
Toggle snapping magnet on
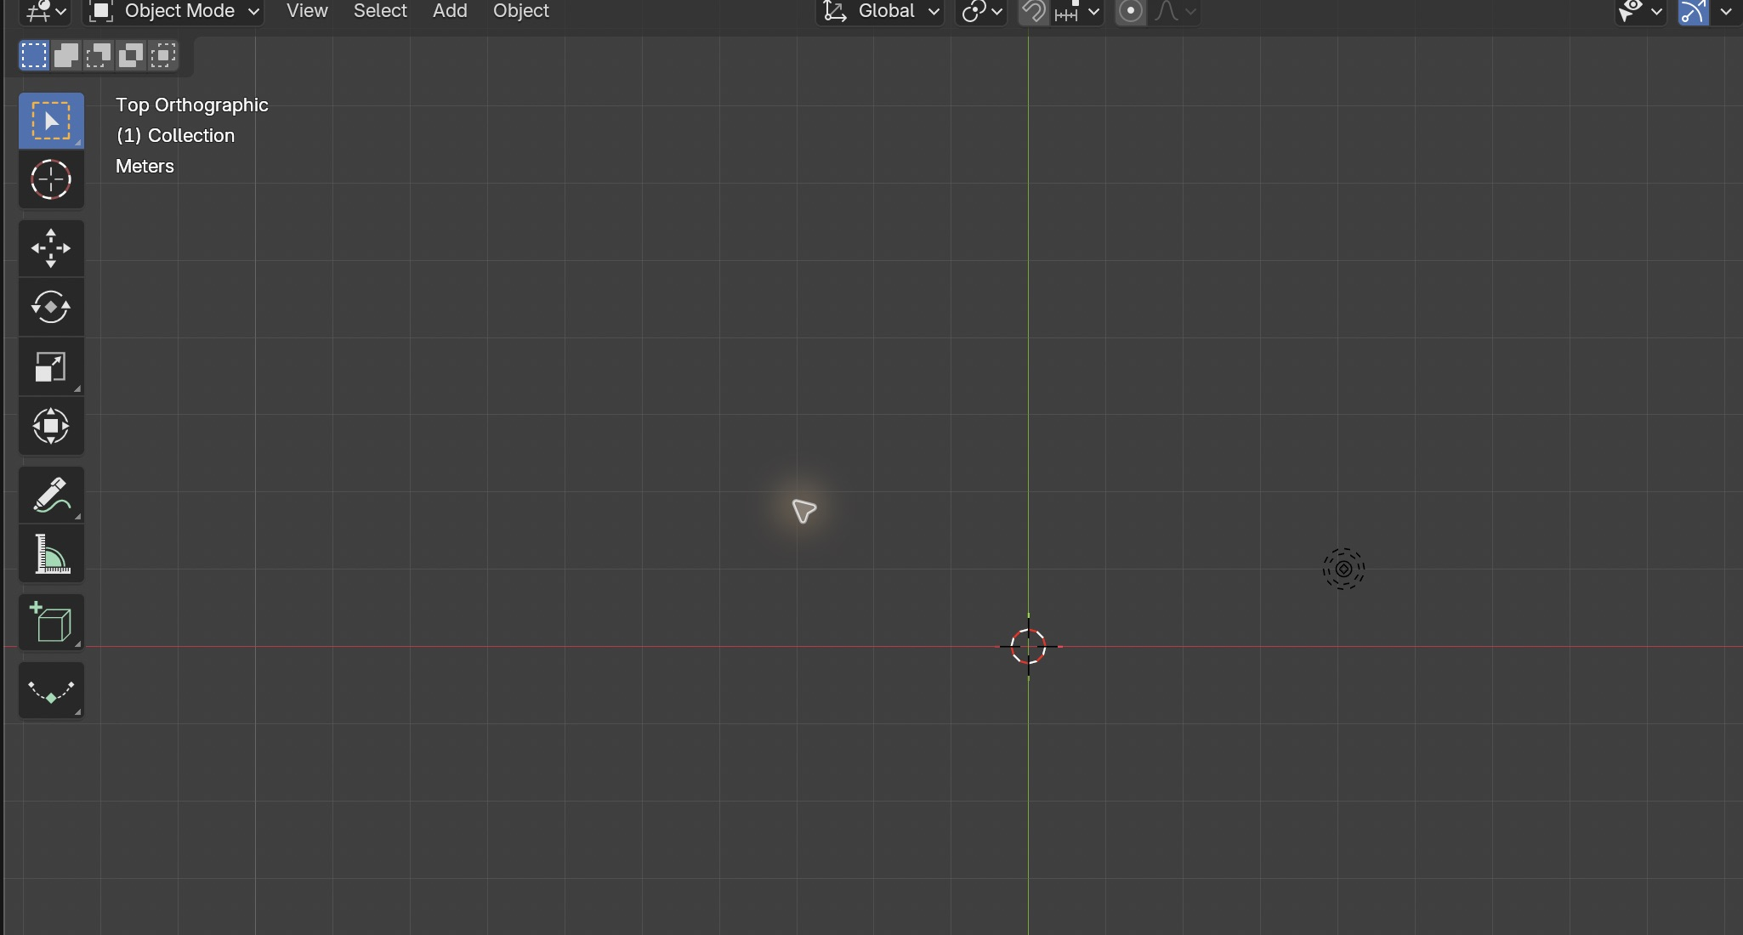[1034, 12]
